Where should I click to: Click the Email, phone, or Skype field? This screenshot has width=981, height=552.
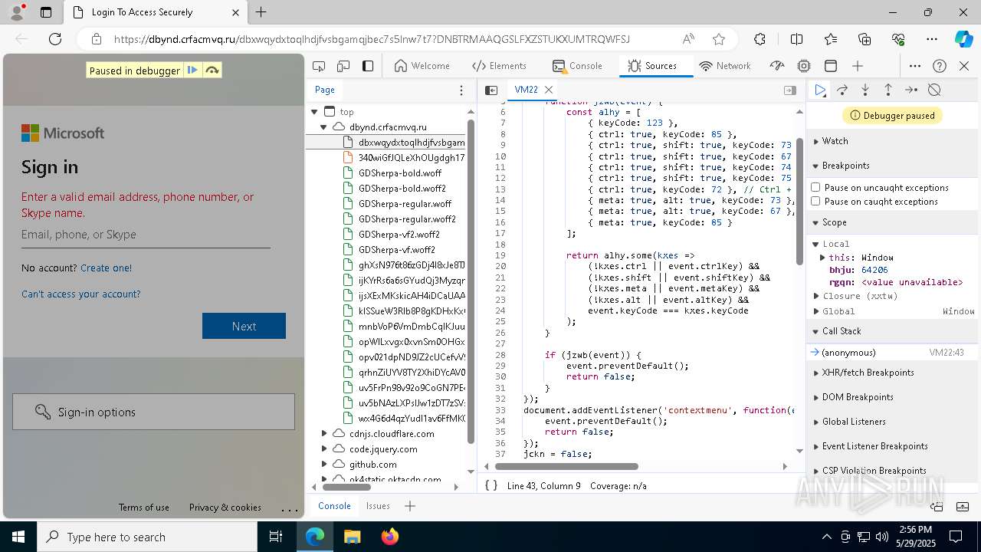146,235
